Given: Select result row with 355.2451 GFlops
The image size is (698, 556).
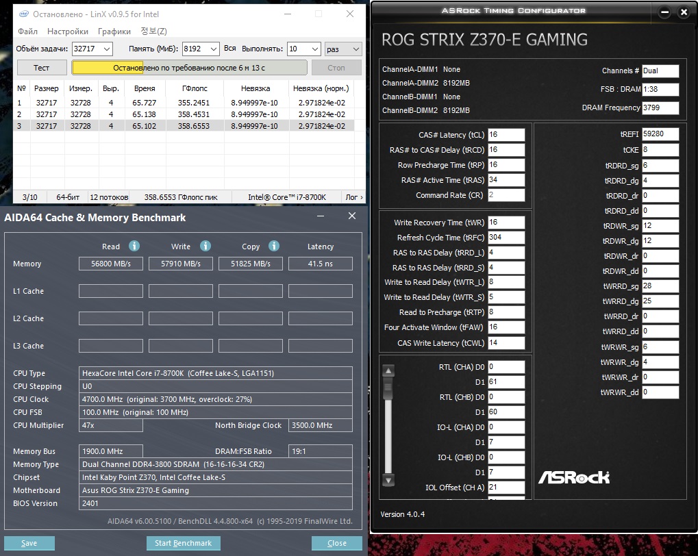Looking at the screenshot, I should pyautogui.click(x=185, y=103).
